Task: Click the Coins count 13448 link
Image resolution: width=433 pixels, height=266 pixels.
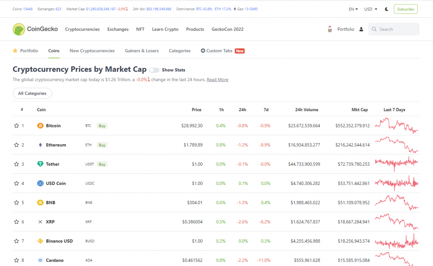Action: [28, 9]
